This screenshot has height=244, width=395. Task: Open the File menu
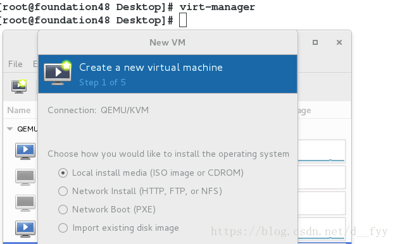15,64
